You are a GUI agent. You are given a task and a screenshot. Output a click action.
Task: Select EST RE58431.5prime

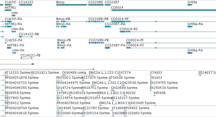[x=18, y=103]
